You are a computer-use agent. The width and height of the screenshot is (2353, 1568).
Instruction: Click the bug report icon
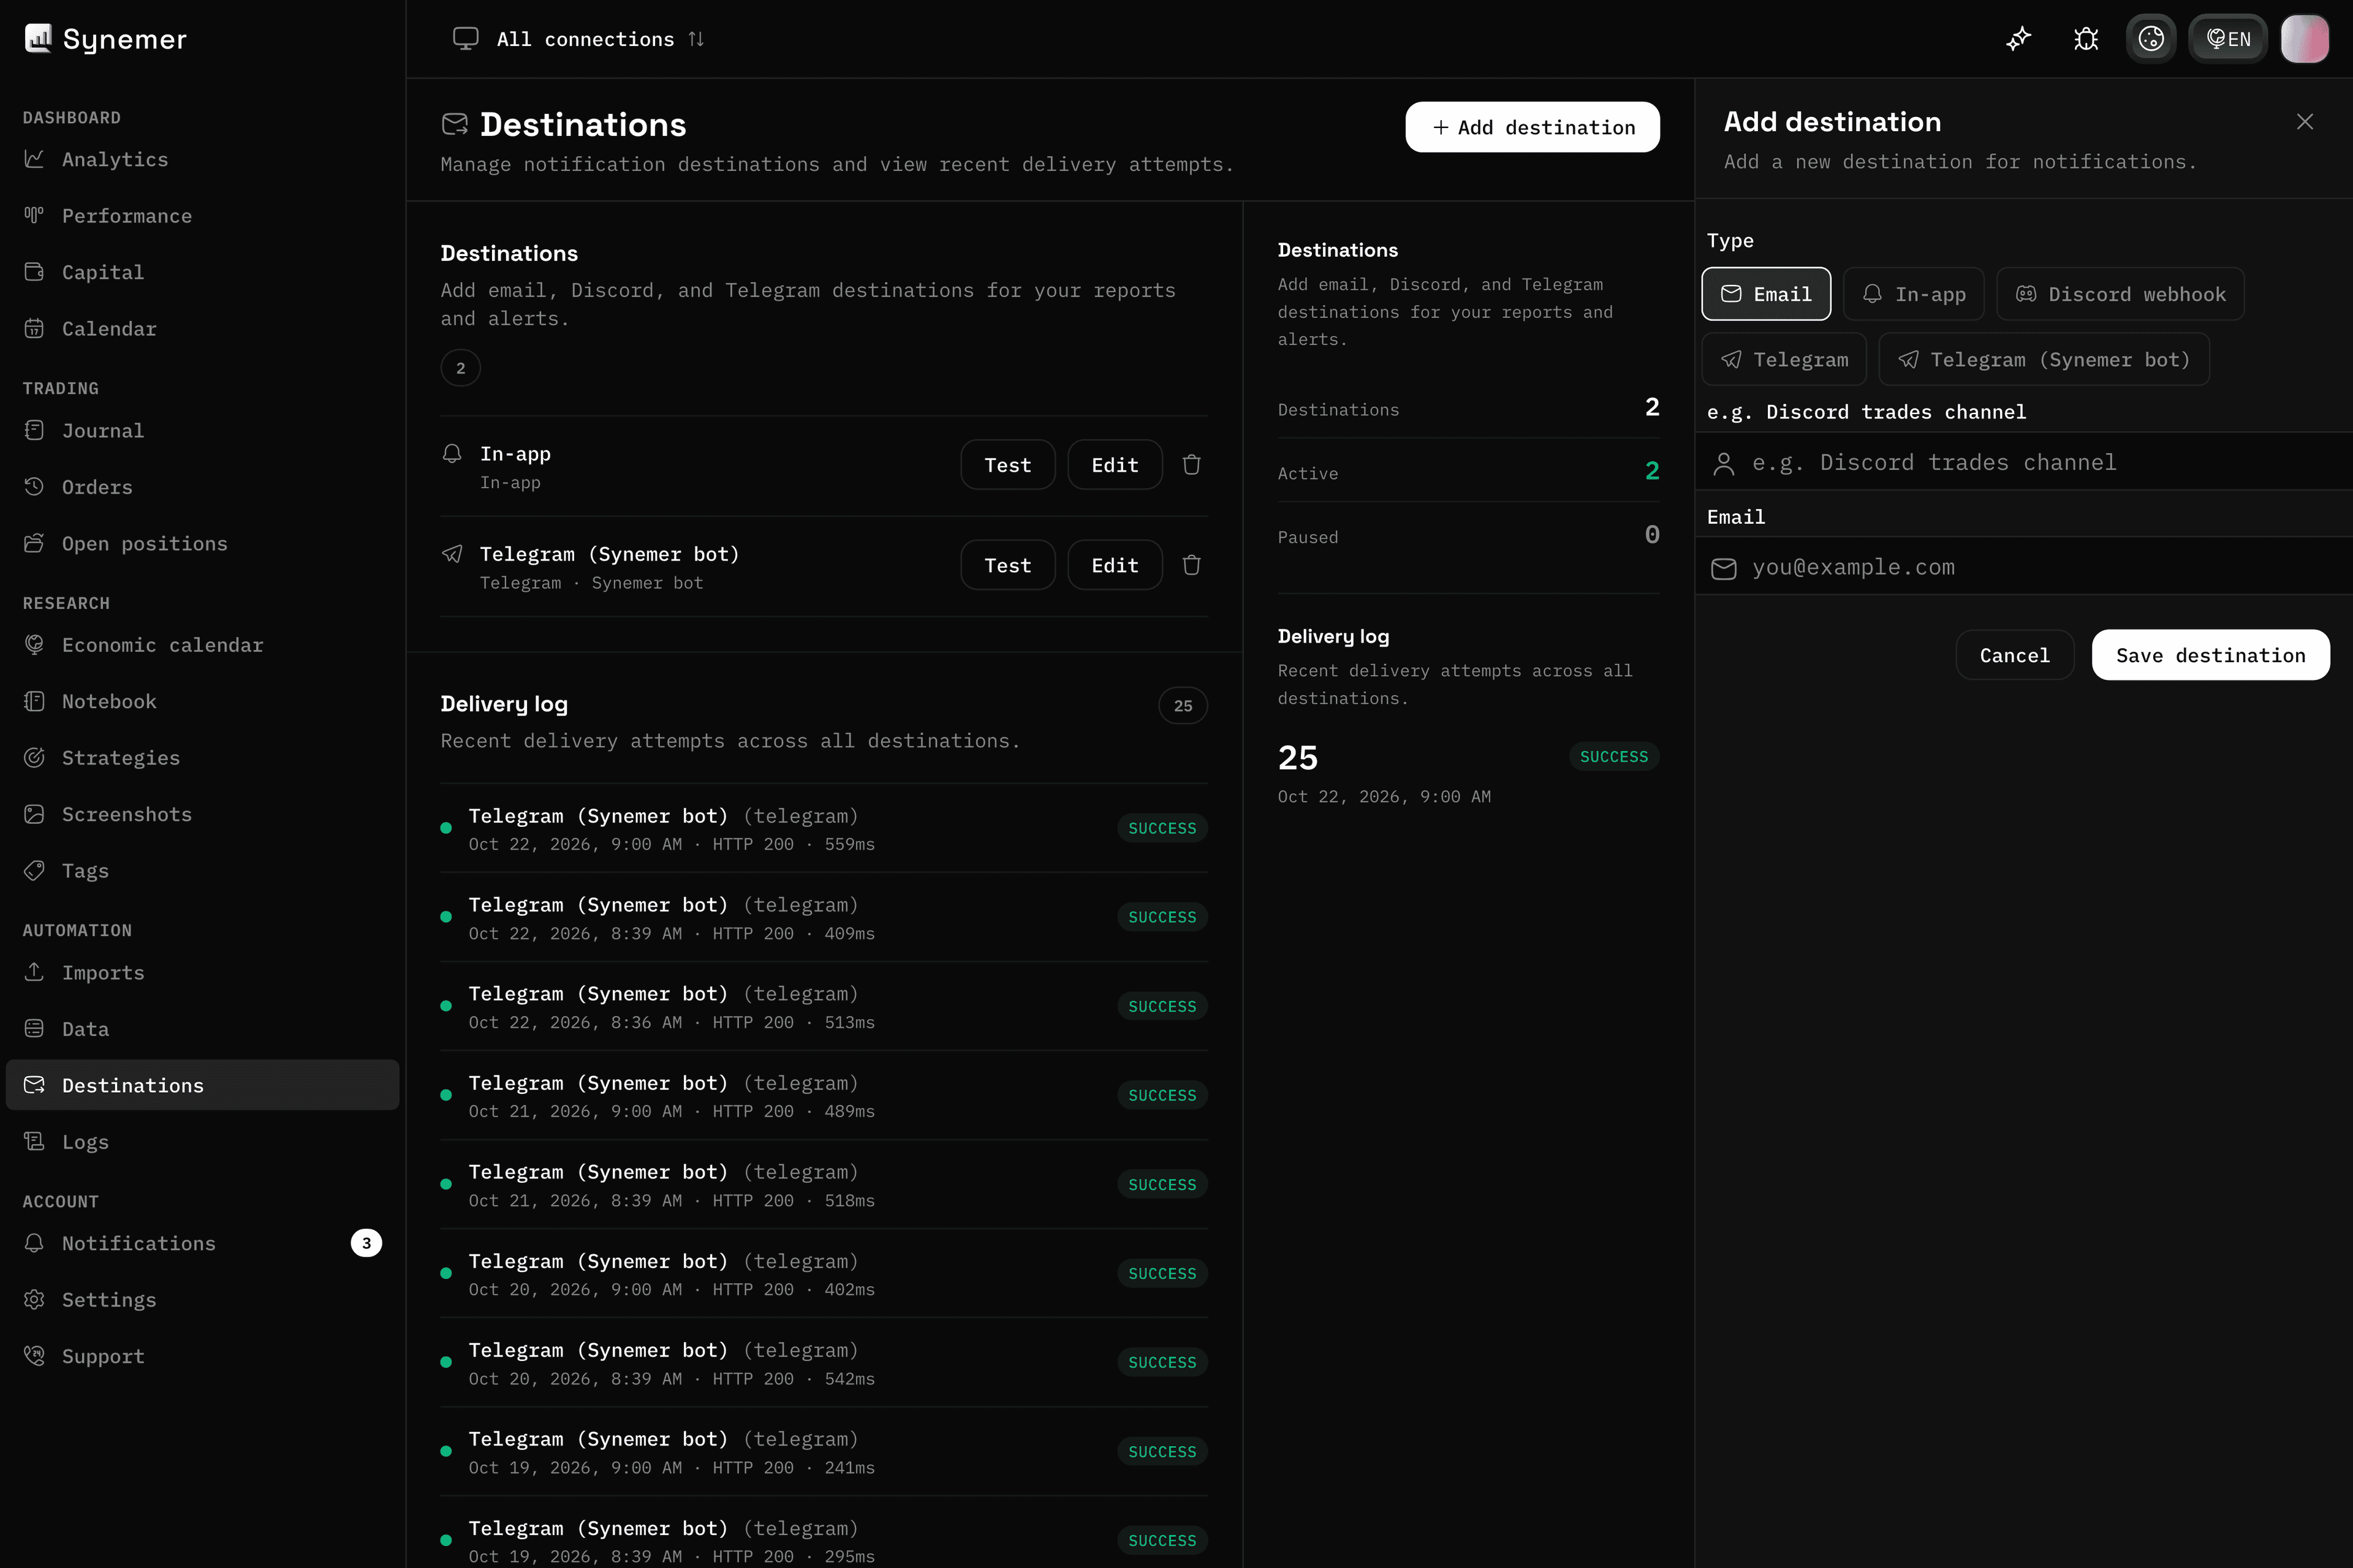tap(2086, 39)
